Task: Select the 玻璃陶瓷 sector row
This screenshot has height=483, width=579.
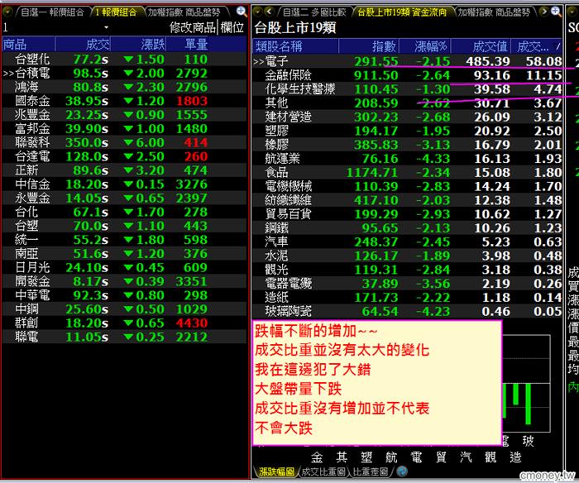Action: 408,311
